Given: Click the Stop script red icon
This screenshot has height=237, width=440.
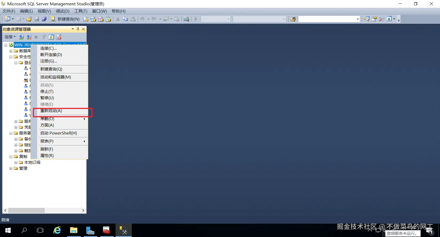Looking at the screenshot, I should [x=59, y=37].
